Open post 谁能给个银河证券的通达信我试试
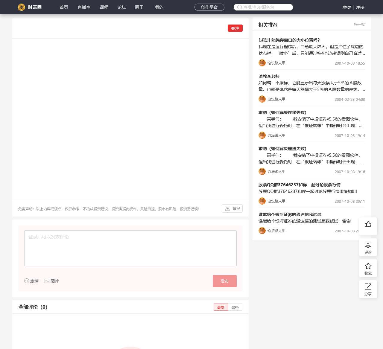Viewport: 383px width, 349px height. click(290, 214)
